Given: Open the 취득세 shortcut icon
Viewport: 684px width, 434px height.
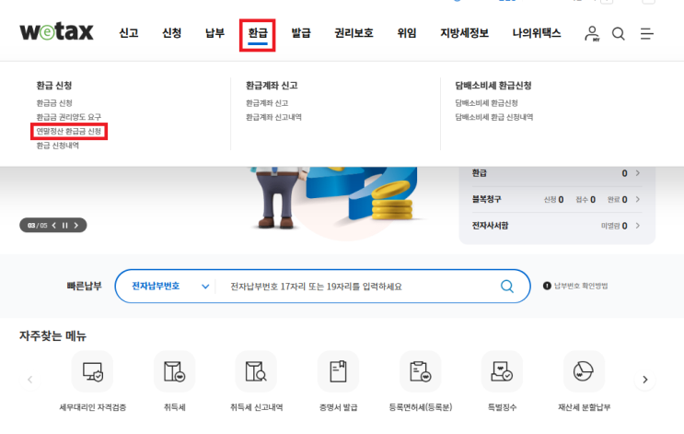Looking at the screenshot, I should tap(175, 371).
